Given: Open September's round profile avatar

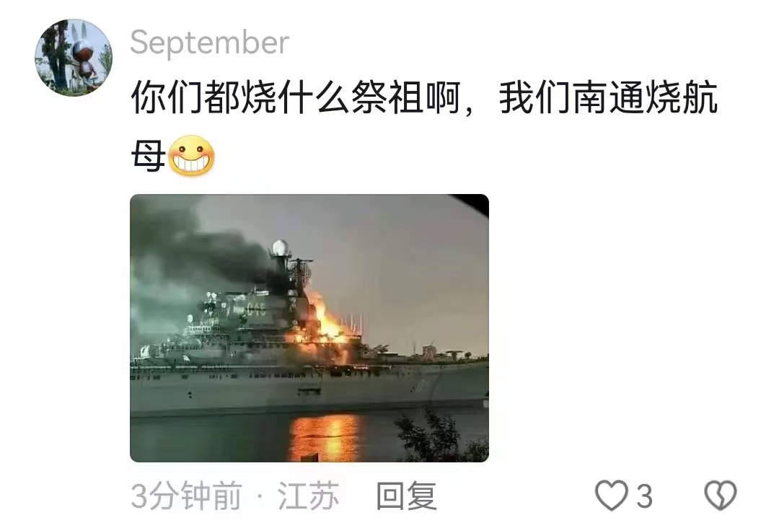Looking at the screenshot, I should (74, 58).
